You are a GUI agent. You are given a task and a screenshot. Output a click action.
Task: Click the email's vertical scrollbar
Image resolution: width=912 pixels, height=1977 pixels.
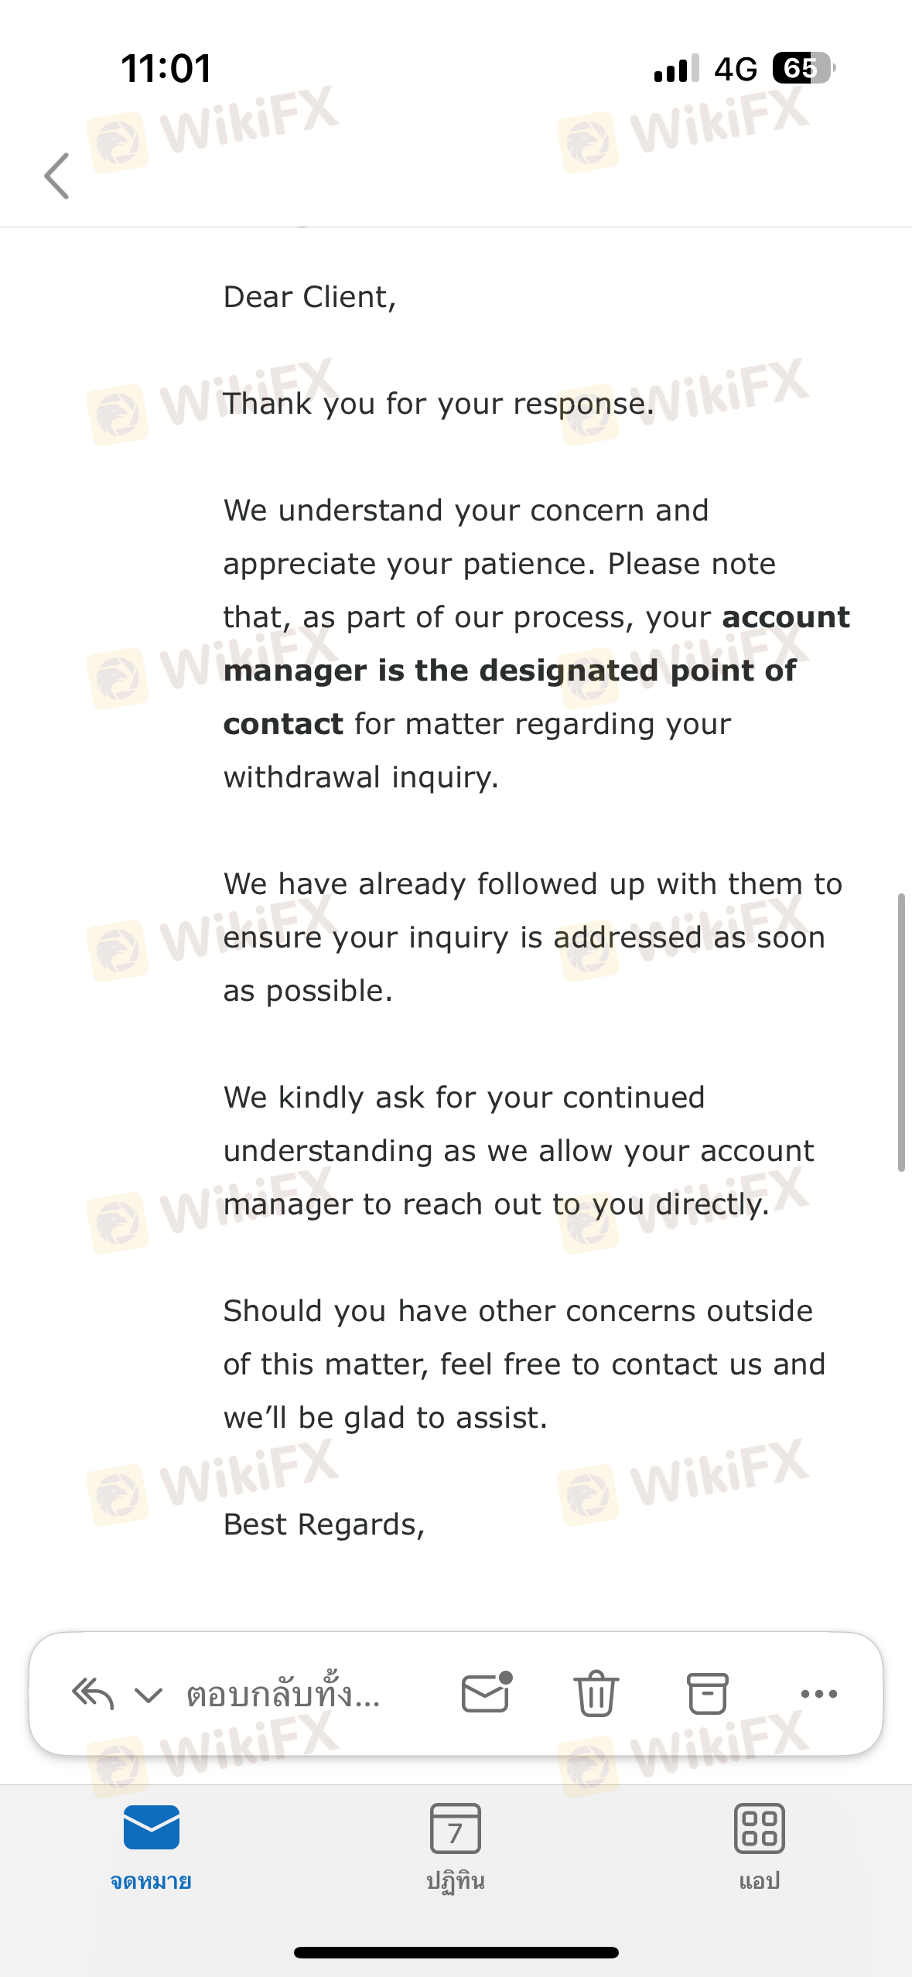click(900, 1032)
